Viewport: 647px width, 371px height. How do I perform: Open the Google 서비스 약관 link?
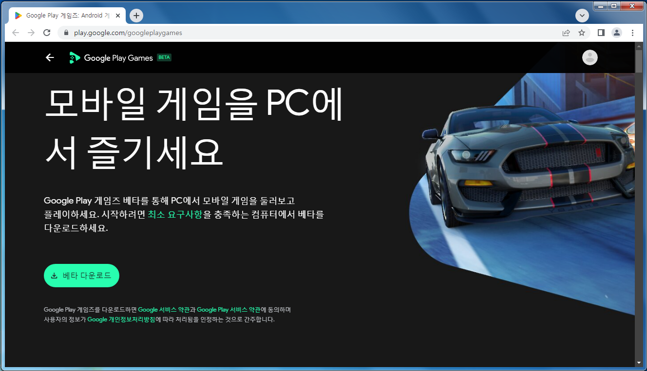[164, 310]
